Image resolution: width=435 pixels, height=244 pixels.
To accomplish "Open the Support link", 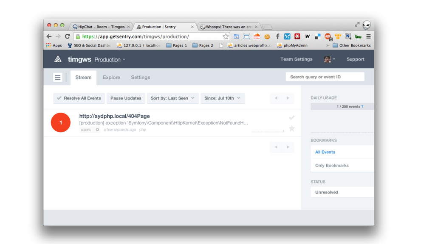I will [356, 59].
